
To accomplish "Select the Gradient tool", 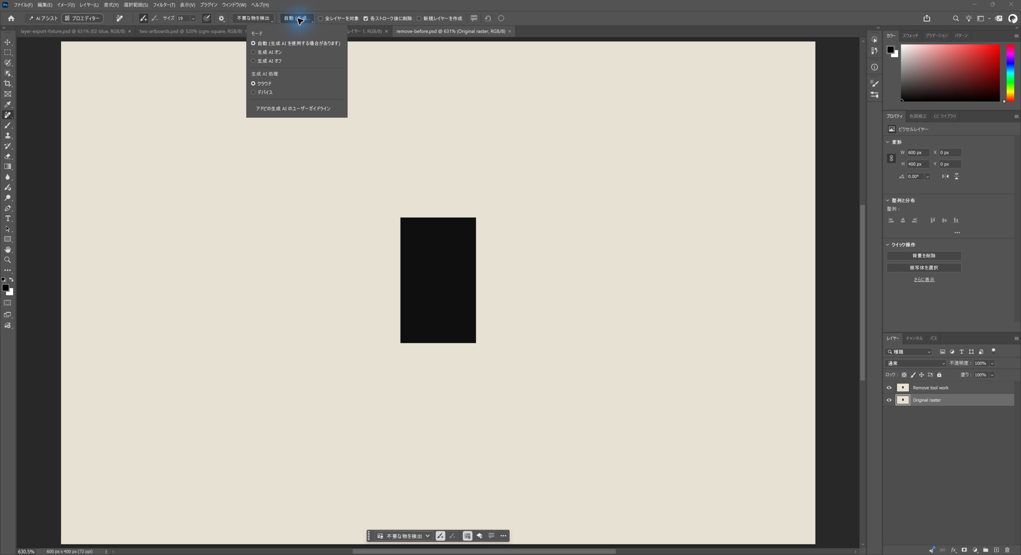I will pyautogui.click(x=8, y=167).
